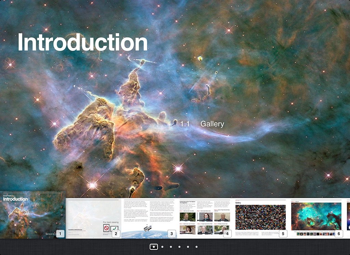Open page 3 thumbnail with satellite image
This screenshot has width=350, height=255.
click(x=149, y=218)
